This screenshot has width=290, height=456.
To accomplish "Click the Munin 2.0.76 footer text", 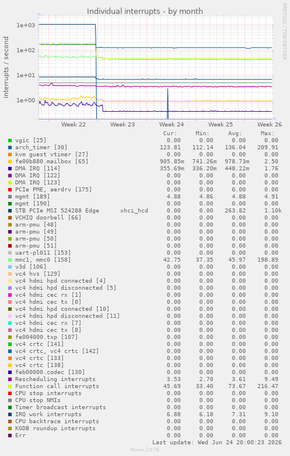I will pos(145,450).
